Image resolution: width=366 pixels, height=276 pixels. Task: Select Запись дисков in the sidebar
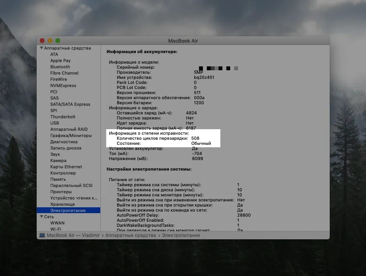(x=66, y=148)
